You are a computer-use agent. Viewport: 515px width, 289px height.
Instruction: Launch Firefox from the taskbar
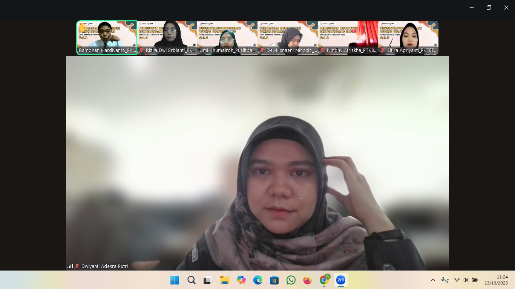click(x=307, y=280)
